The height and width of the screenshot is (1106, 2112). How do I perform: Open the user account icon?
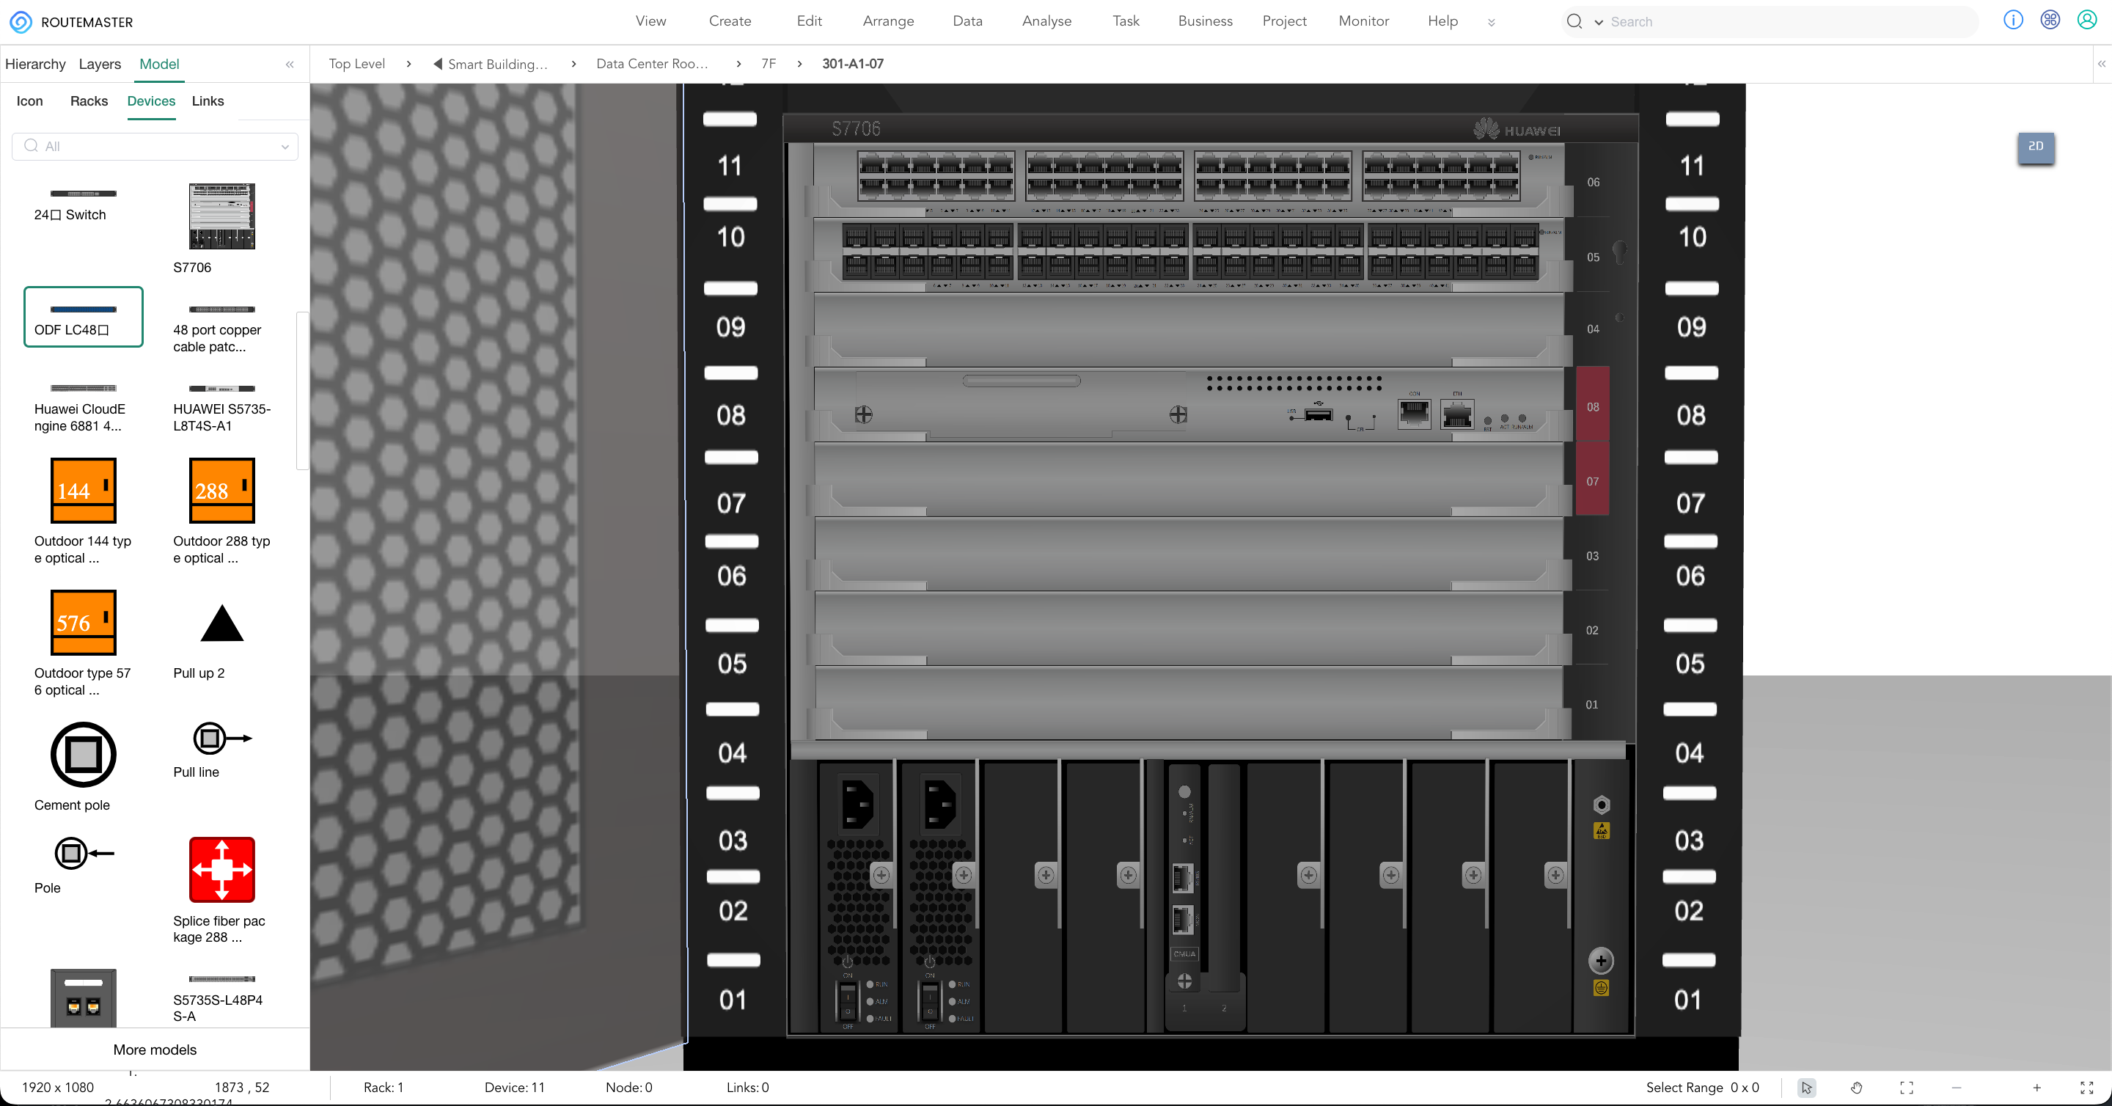pos(2086,21)
